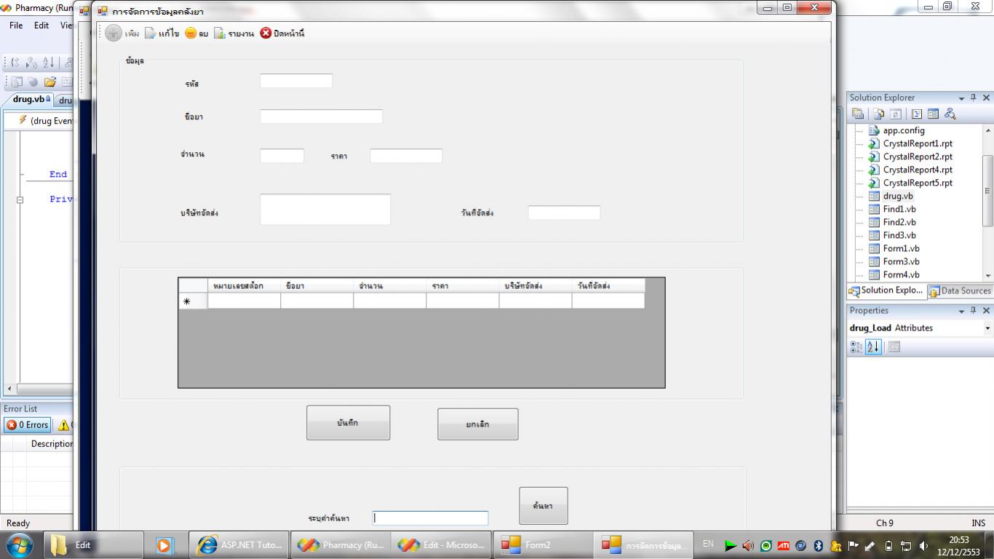This screenshot has height=559, width=994.
Task: Focus the รหัส (code) input field
Action: (296, 81)
